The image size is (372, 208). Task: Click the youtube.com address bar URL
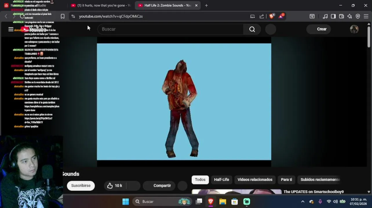(x=111, y=16)
